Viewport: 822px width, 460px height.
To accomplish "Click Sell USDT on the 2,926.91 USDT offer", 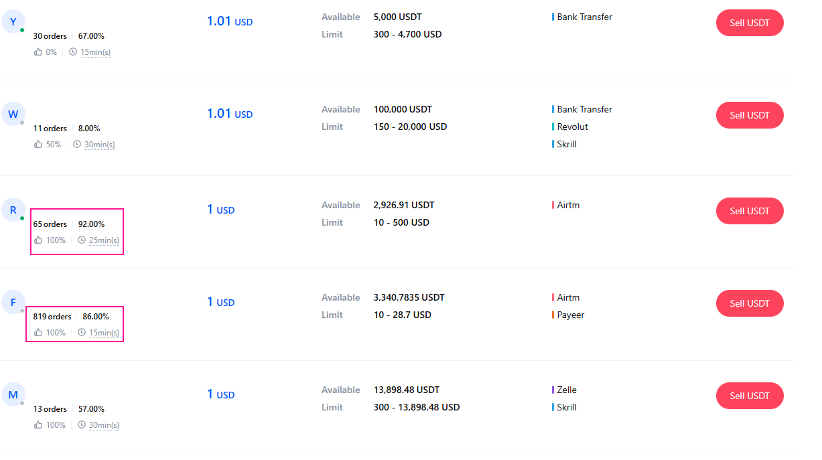I will click(749, 211).
